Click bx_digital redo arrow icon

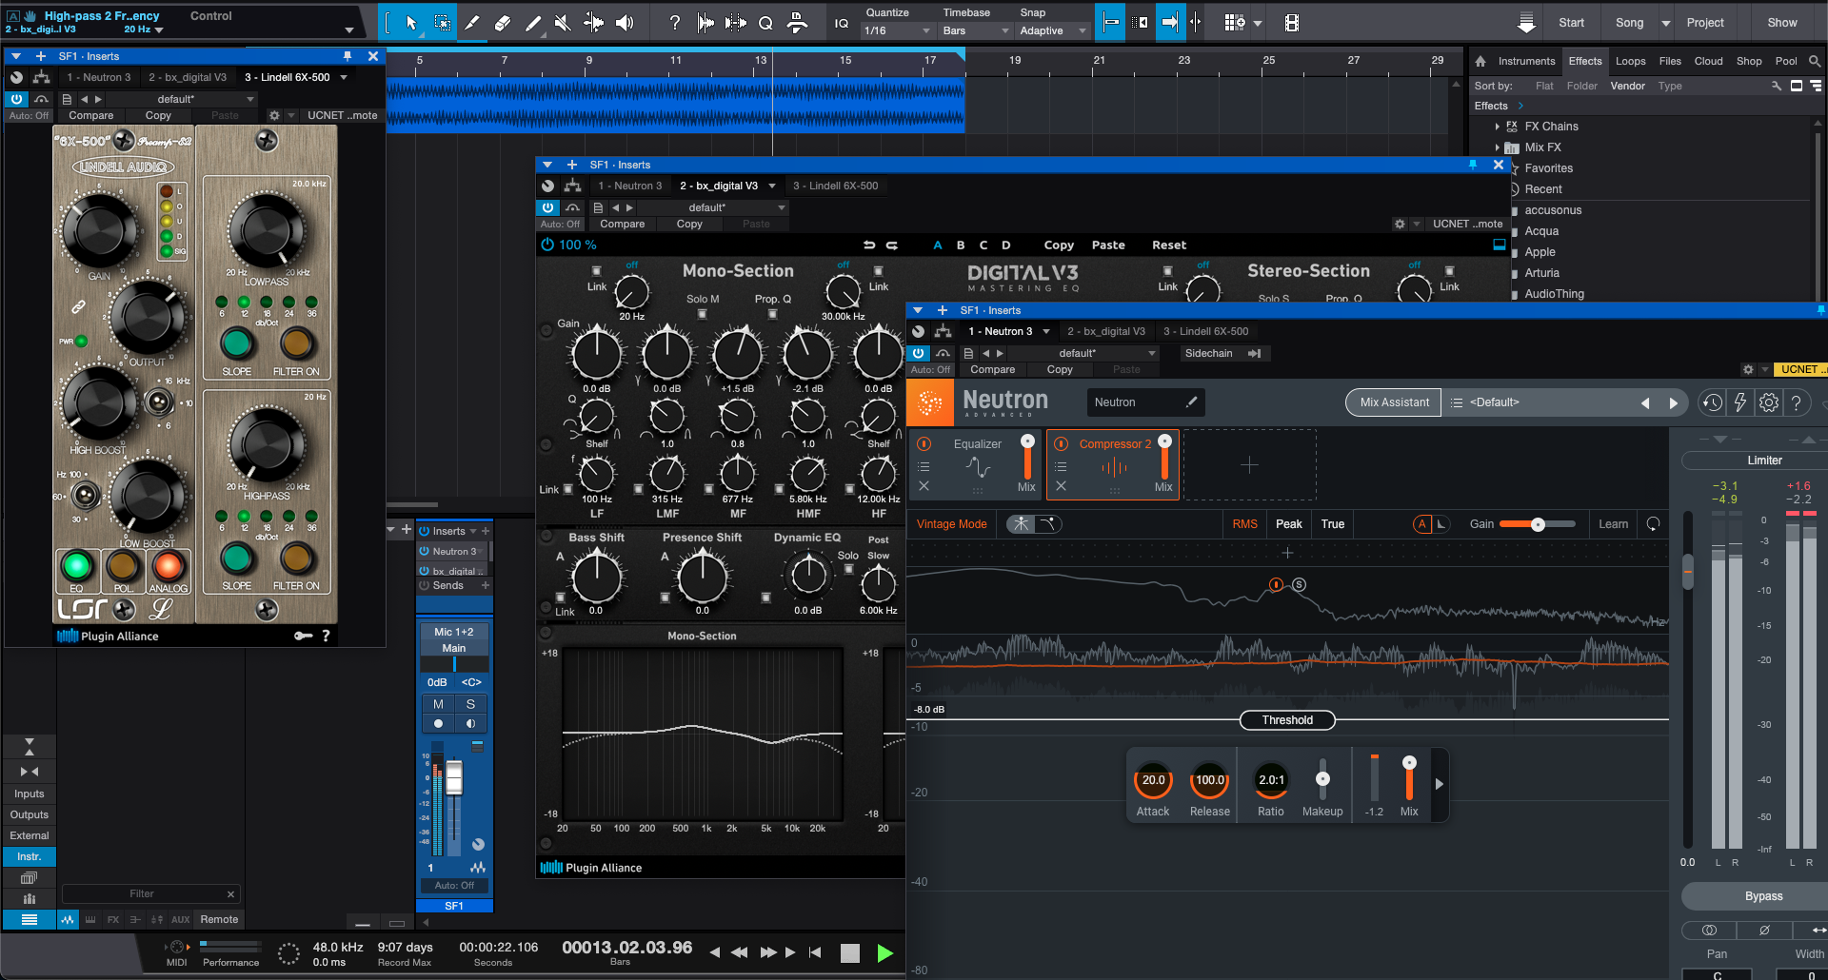(892, 245)
